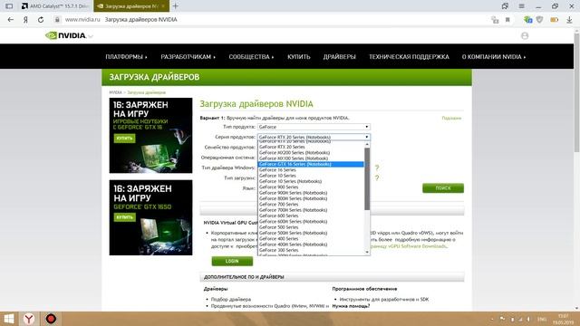This screenshot has width=580, height=326.
Task: Click the dropdown list scroll-down arrow
Action: 367,252
